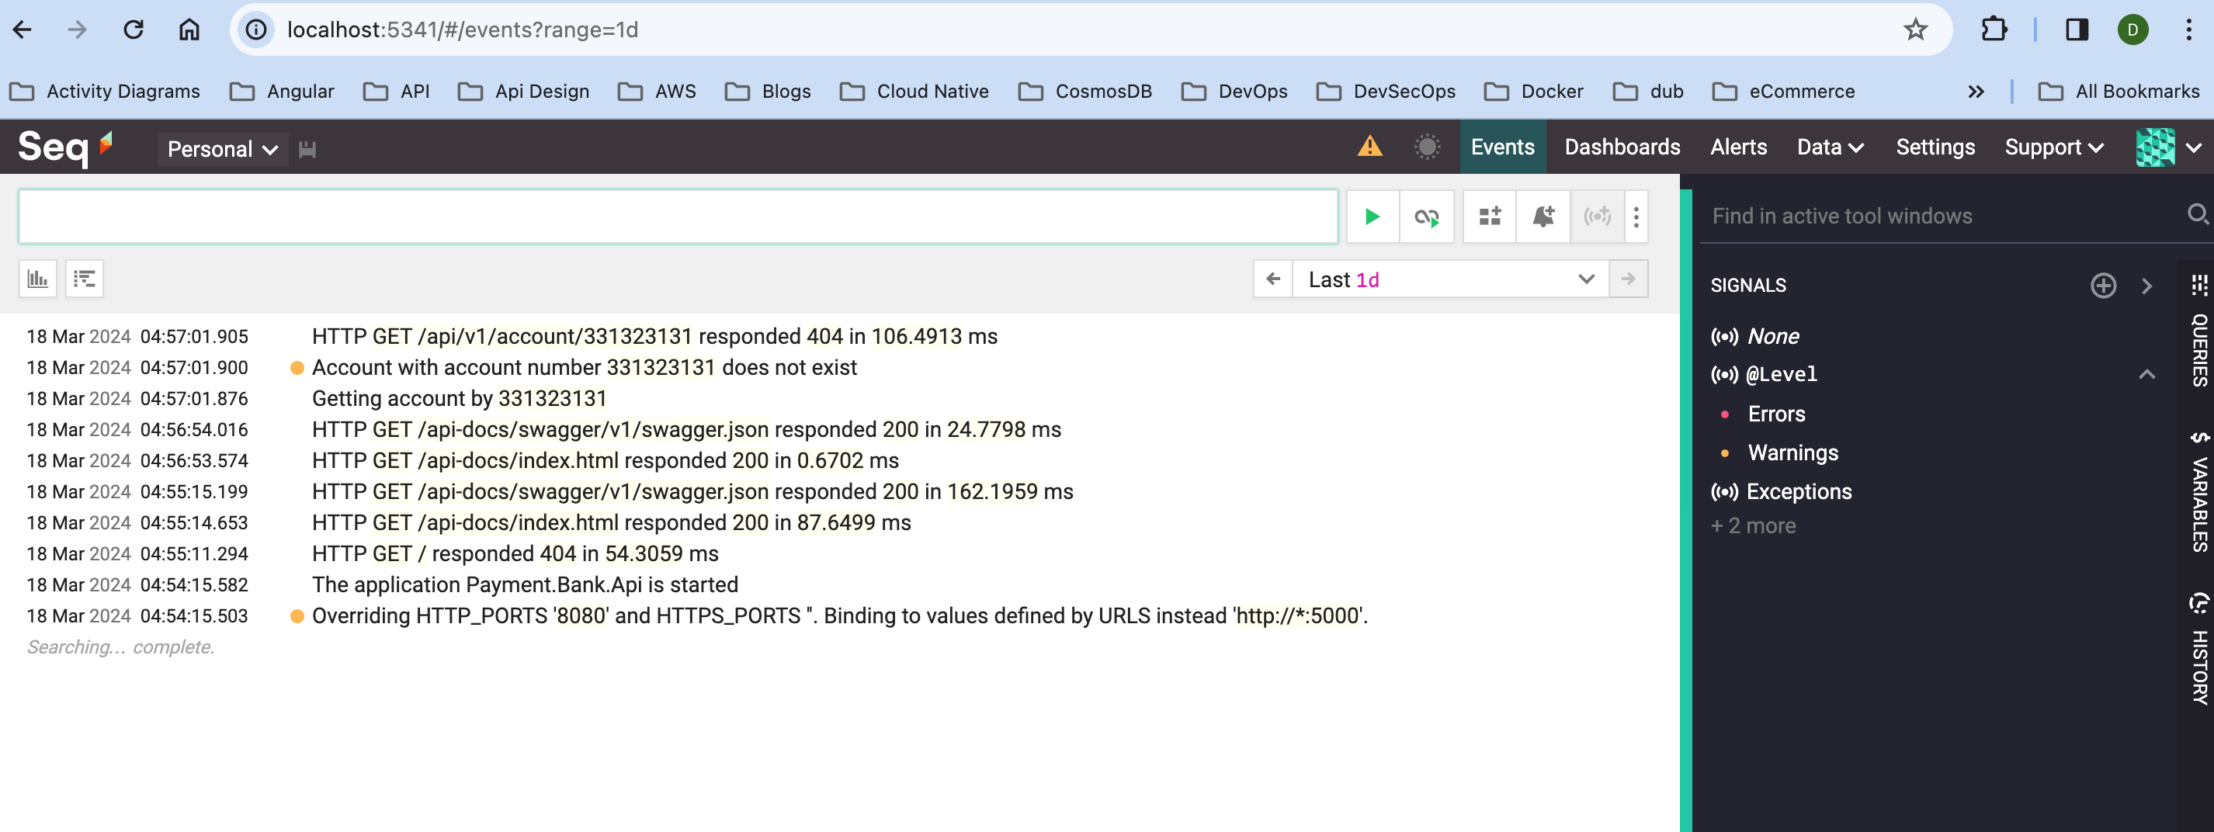This screenshot has width=2214, height=832.
Task: Open the Dashboards tab
Action: point(1621,147)
